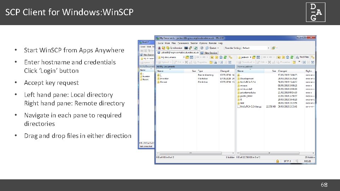Image resolution: width=340 pixels, height=191 pixels.
Task: Select the local Inventor folder
Action: 163,79
